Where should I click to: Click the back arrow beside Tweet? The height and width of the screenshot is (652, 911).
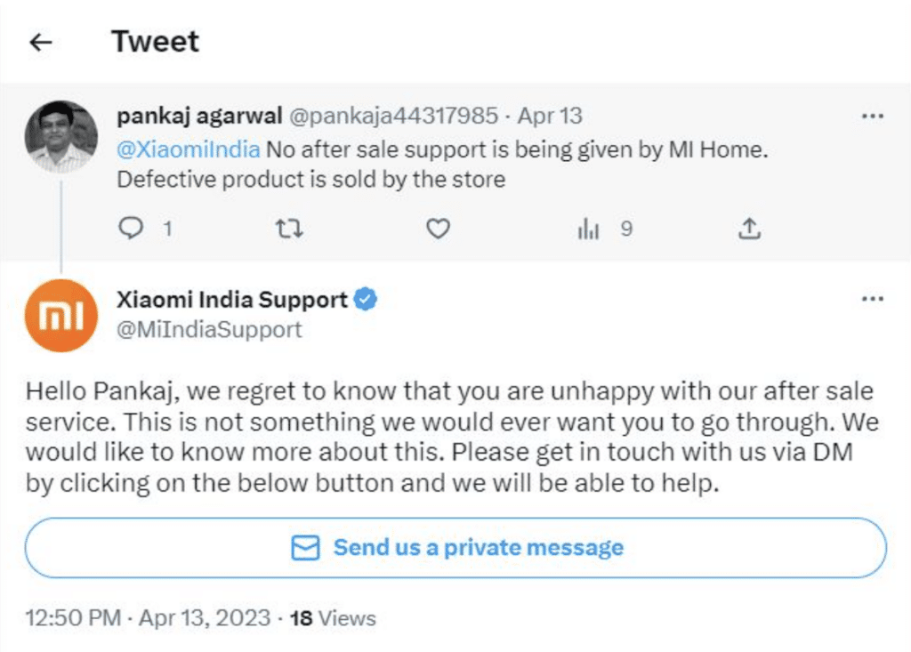pos(41,42)
